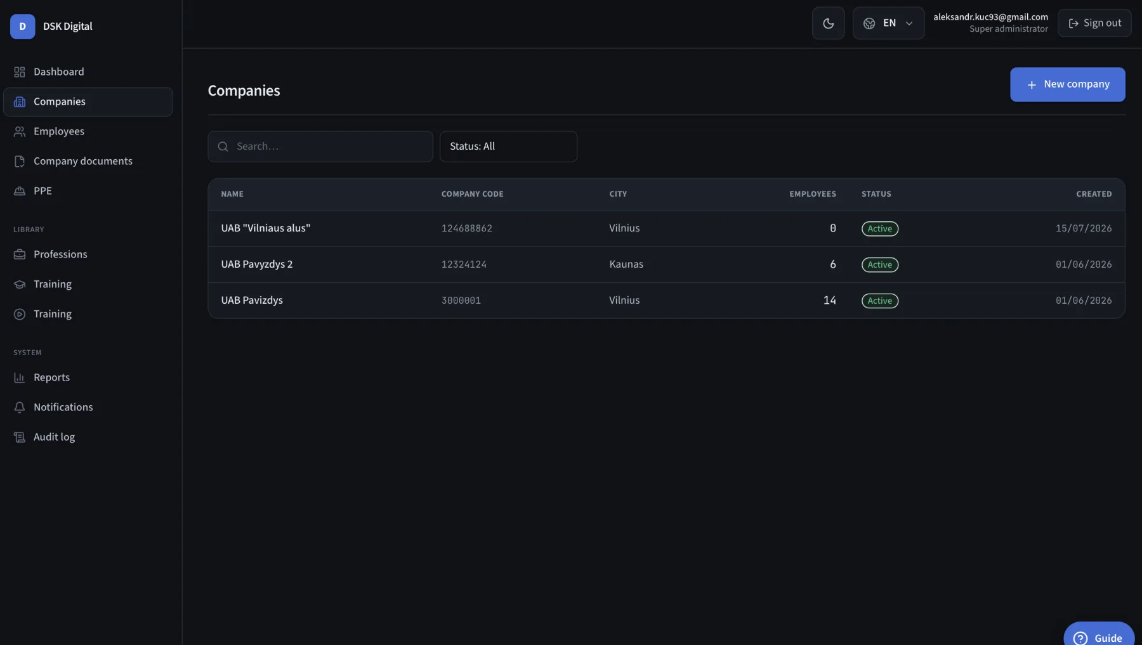Click the COMPANY CODE column header
This screenshot has height=645, width=1142.
(x=473, y=194)
